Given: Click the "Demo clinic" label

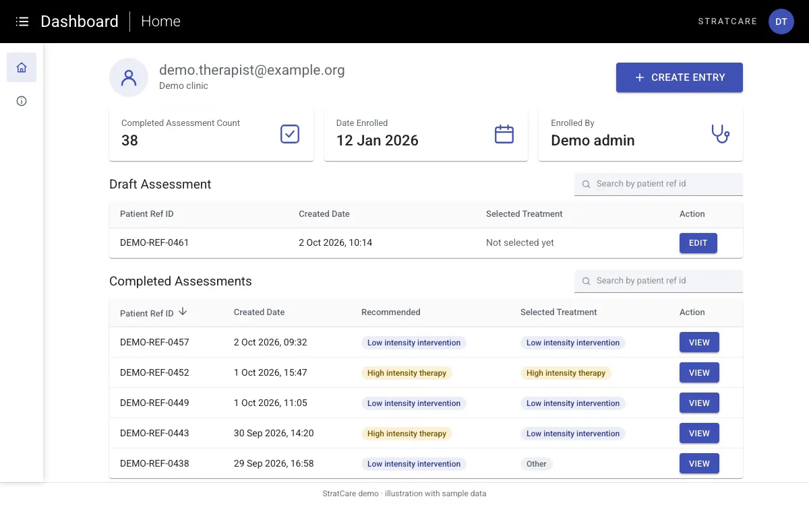Looking at the screenshot, I should 183,86.
